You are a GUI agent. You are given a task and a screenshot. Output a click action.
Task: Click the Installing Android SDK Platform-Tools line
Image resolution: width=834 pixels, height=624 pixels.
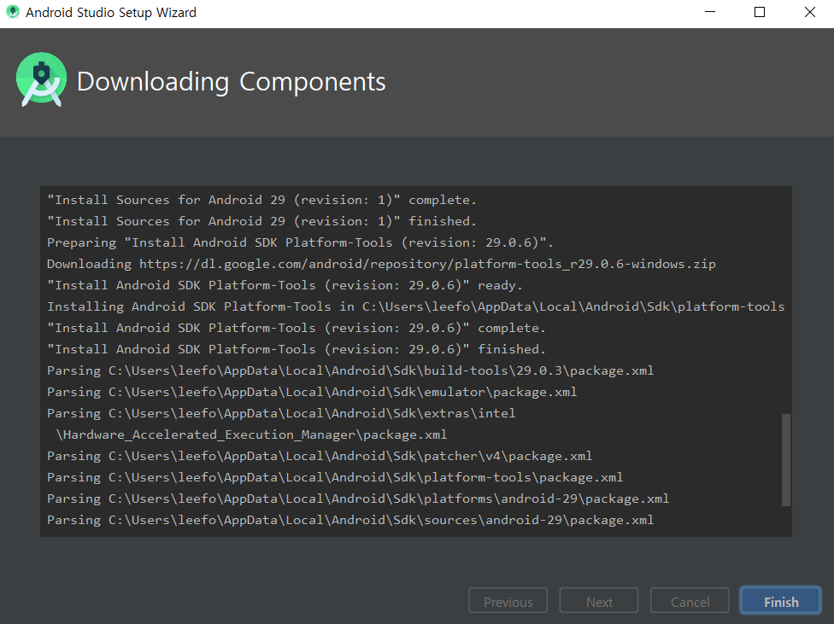coord(416,306)
